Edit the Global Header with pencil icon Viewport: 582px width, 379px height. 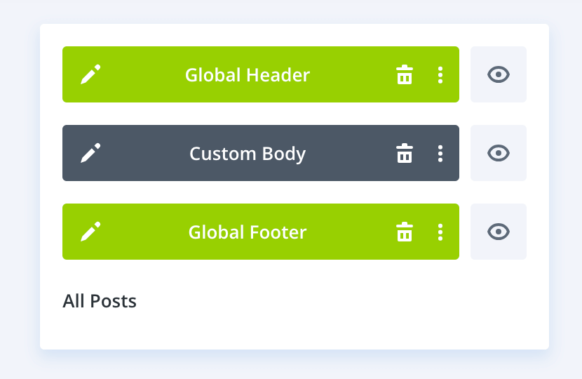click(x=90, y=74)
